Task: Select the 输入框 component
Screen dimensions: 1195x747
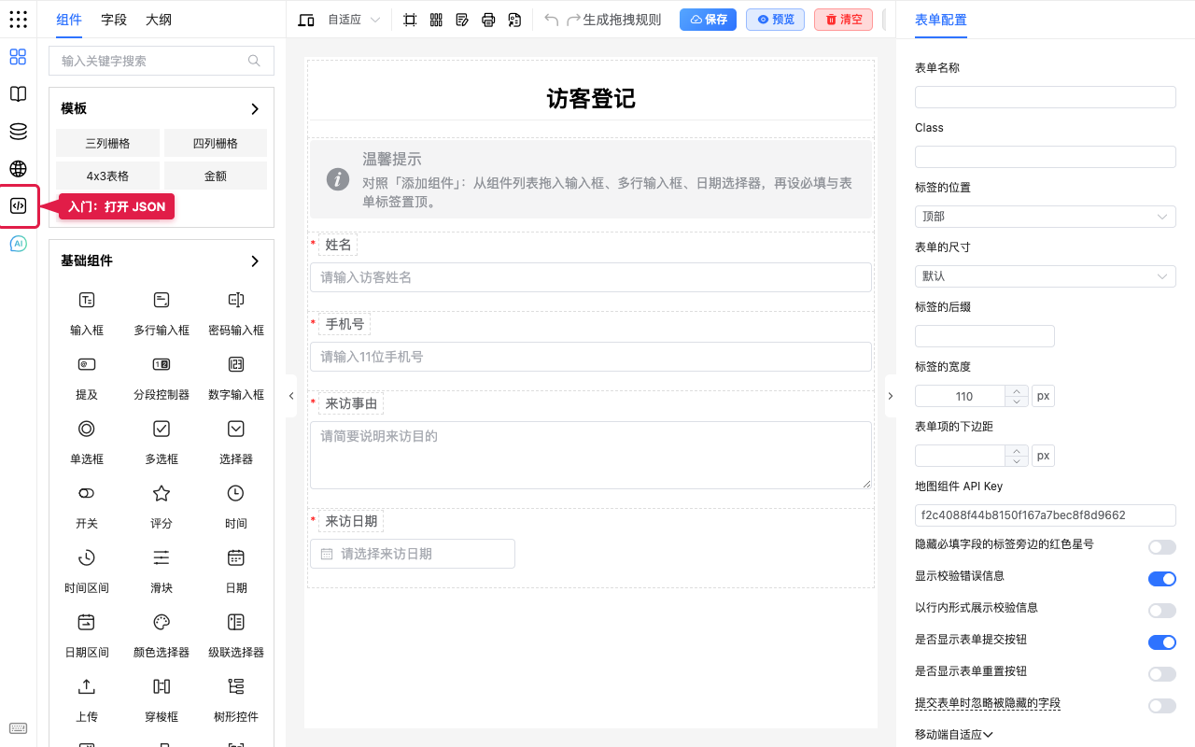Action: (x=87, y=313)
